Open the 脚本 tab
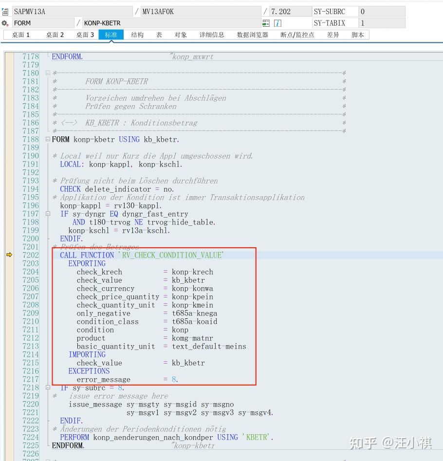Image resolution: width=443 pixels, height=461 pixels. point(358,34)
